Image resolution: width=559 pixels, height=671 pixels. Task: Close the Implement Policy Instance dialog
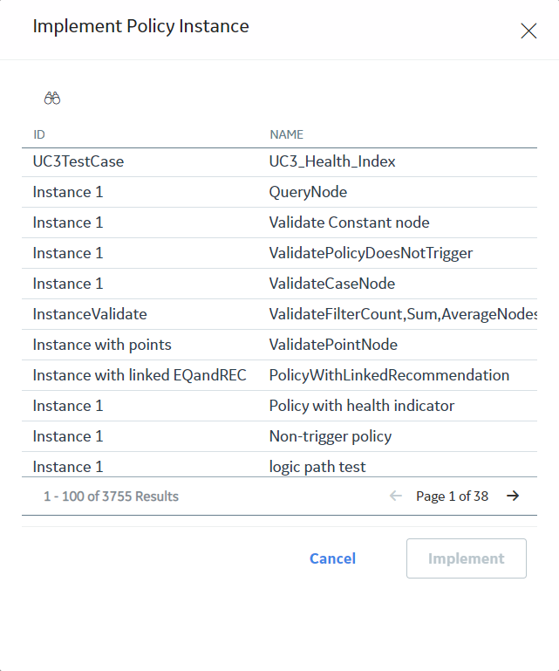pyautogui.click(x=528, y=31)
